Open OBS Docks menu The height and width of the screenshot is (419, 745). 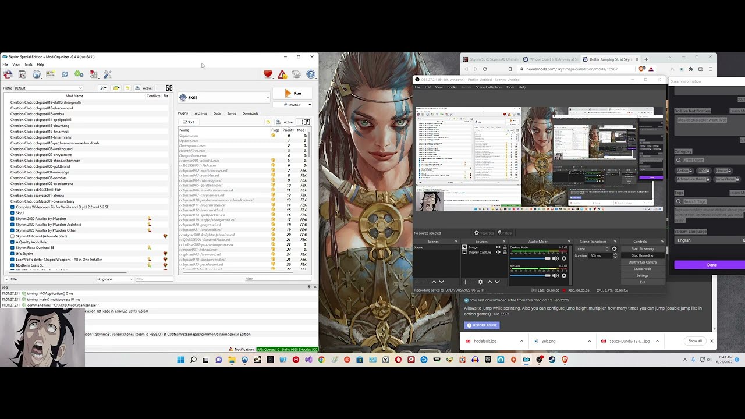coord(452,87)
